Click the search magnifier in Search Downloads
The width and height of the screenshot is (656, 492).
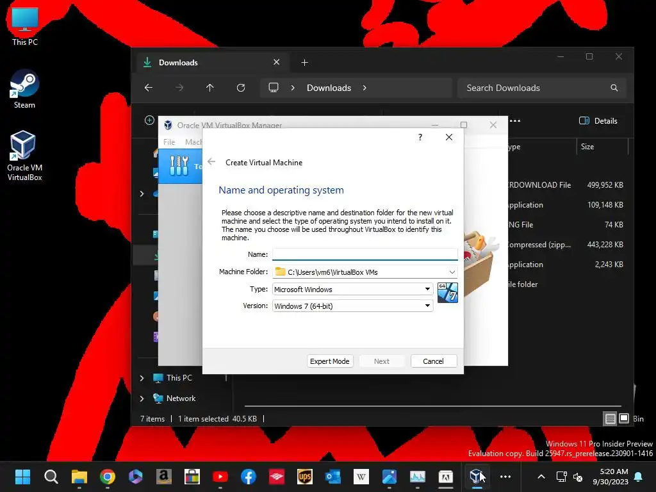614,88
